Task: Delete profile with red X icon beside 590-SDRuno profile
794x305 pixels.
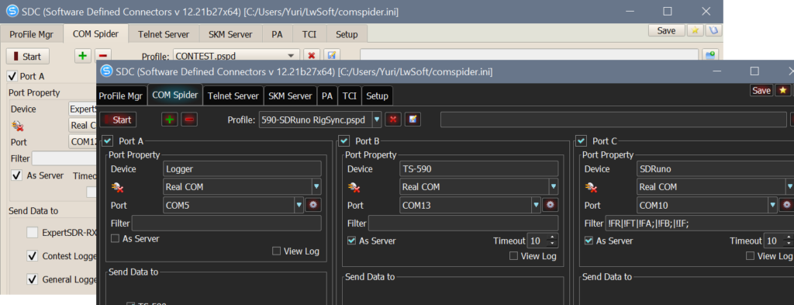Action: pos(393,120)
